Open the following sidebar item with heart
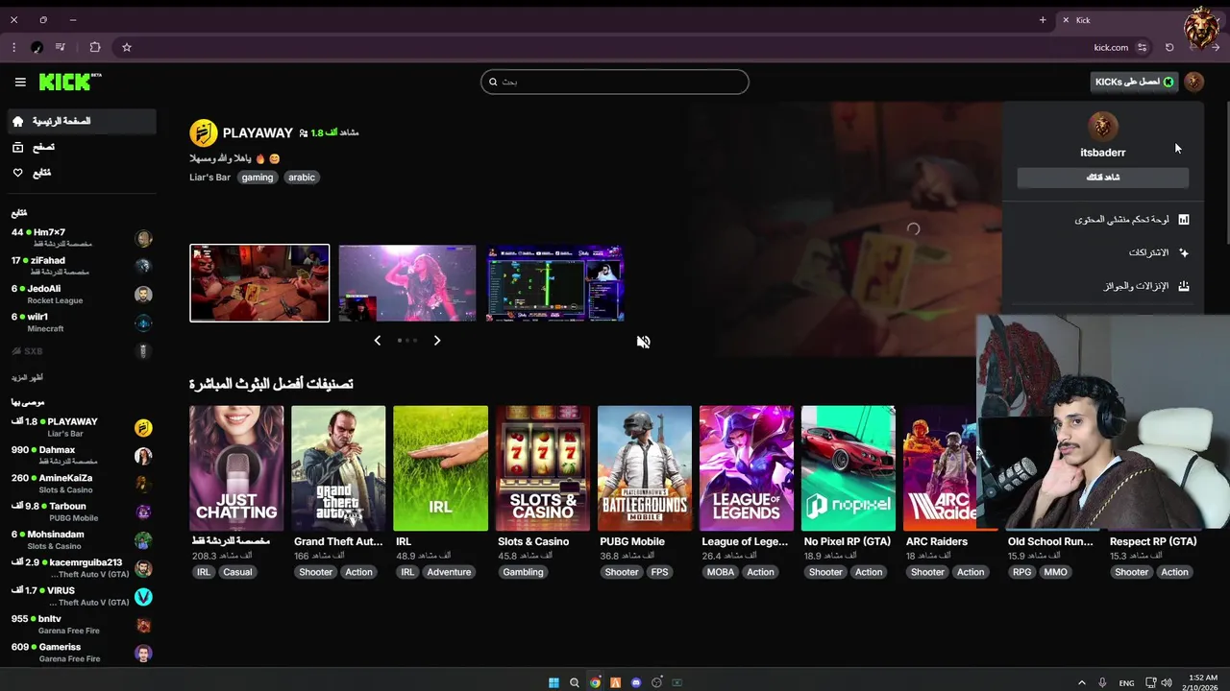Image resolution: width=1230 pixels, height=691 pixels. pyautogui.click(x=82, y=173)
